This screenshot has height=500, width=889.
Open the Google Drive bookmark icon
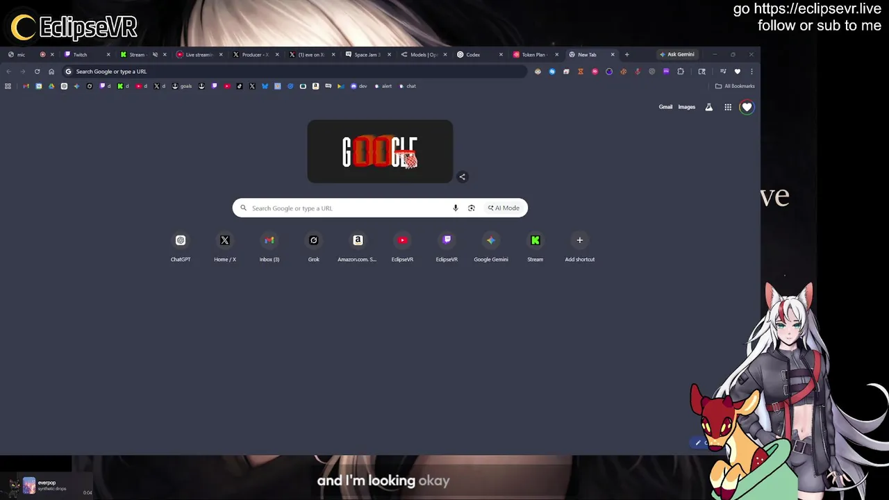click(51, 86)
